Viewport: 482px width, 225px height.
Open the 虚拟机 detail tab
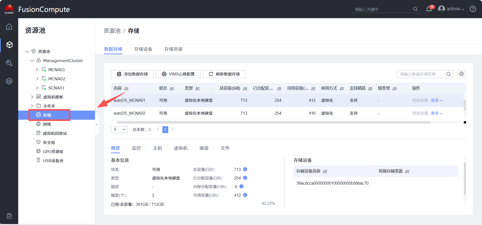tap(181, 148)
